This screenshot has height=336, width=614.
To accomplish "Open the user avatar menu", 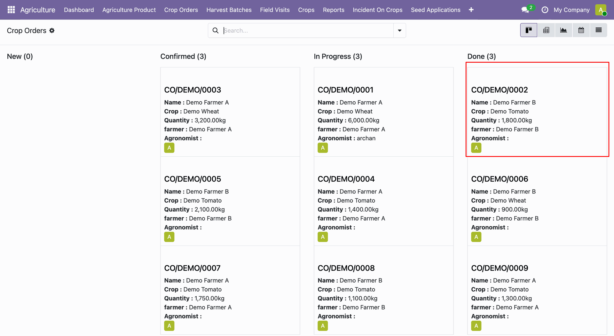I will (x=601, y=10).
